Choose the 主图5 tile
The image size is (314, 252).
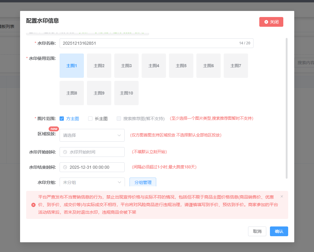point(181,66)
